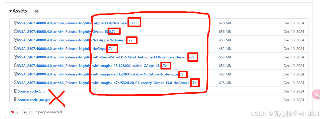
Task: Select file size 565 MB
Action: pos(225,57)
